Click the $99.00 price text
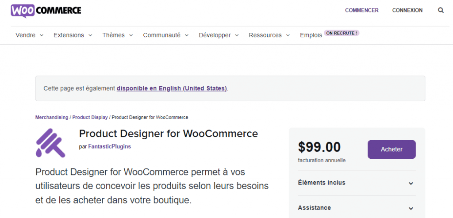This screenshot has width=453, height=218. [x=319, y=147]
